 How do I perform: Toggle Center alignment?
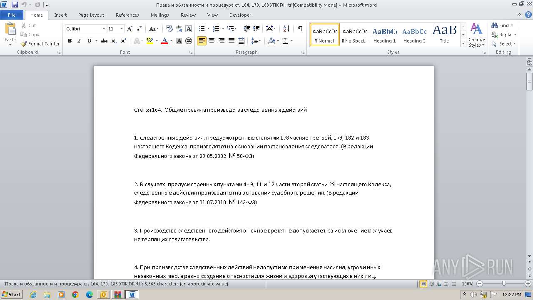(x=212, y=41)
